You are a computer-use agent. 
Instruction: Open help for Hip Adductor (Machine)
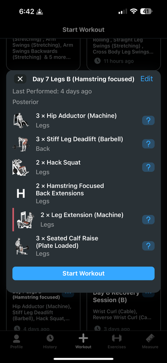148,121
